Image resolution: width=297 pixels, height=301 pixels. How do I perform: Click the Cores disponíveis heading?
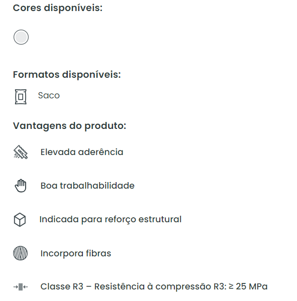point(57,8)
